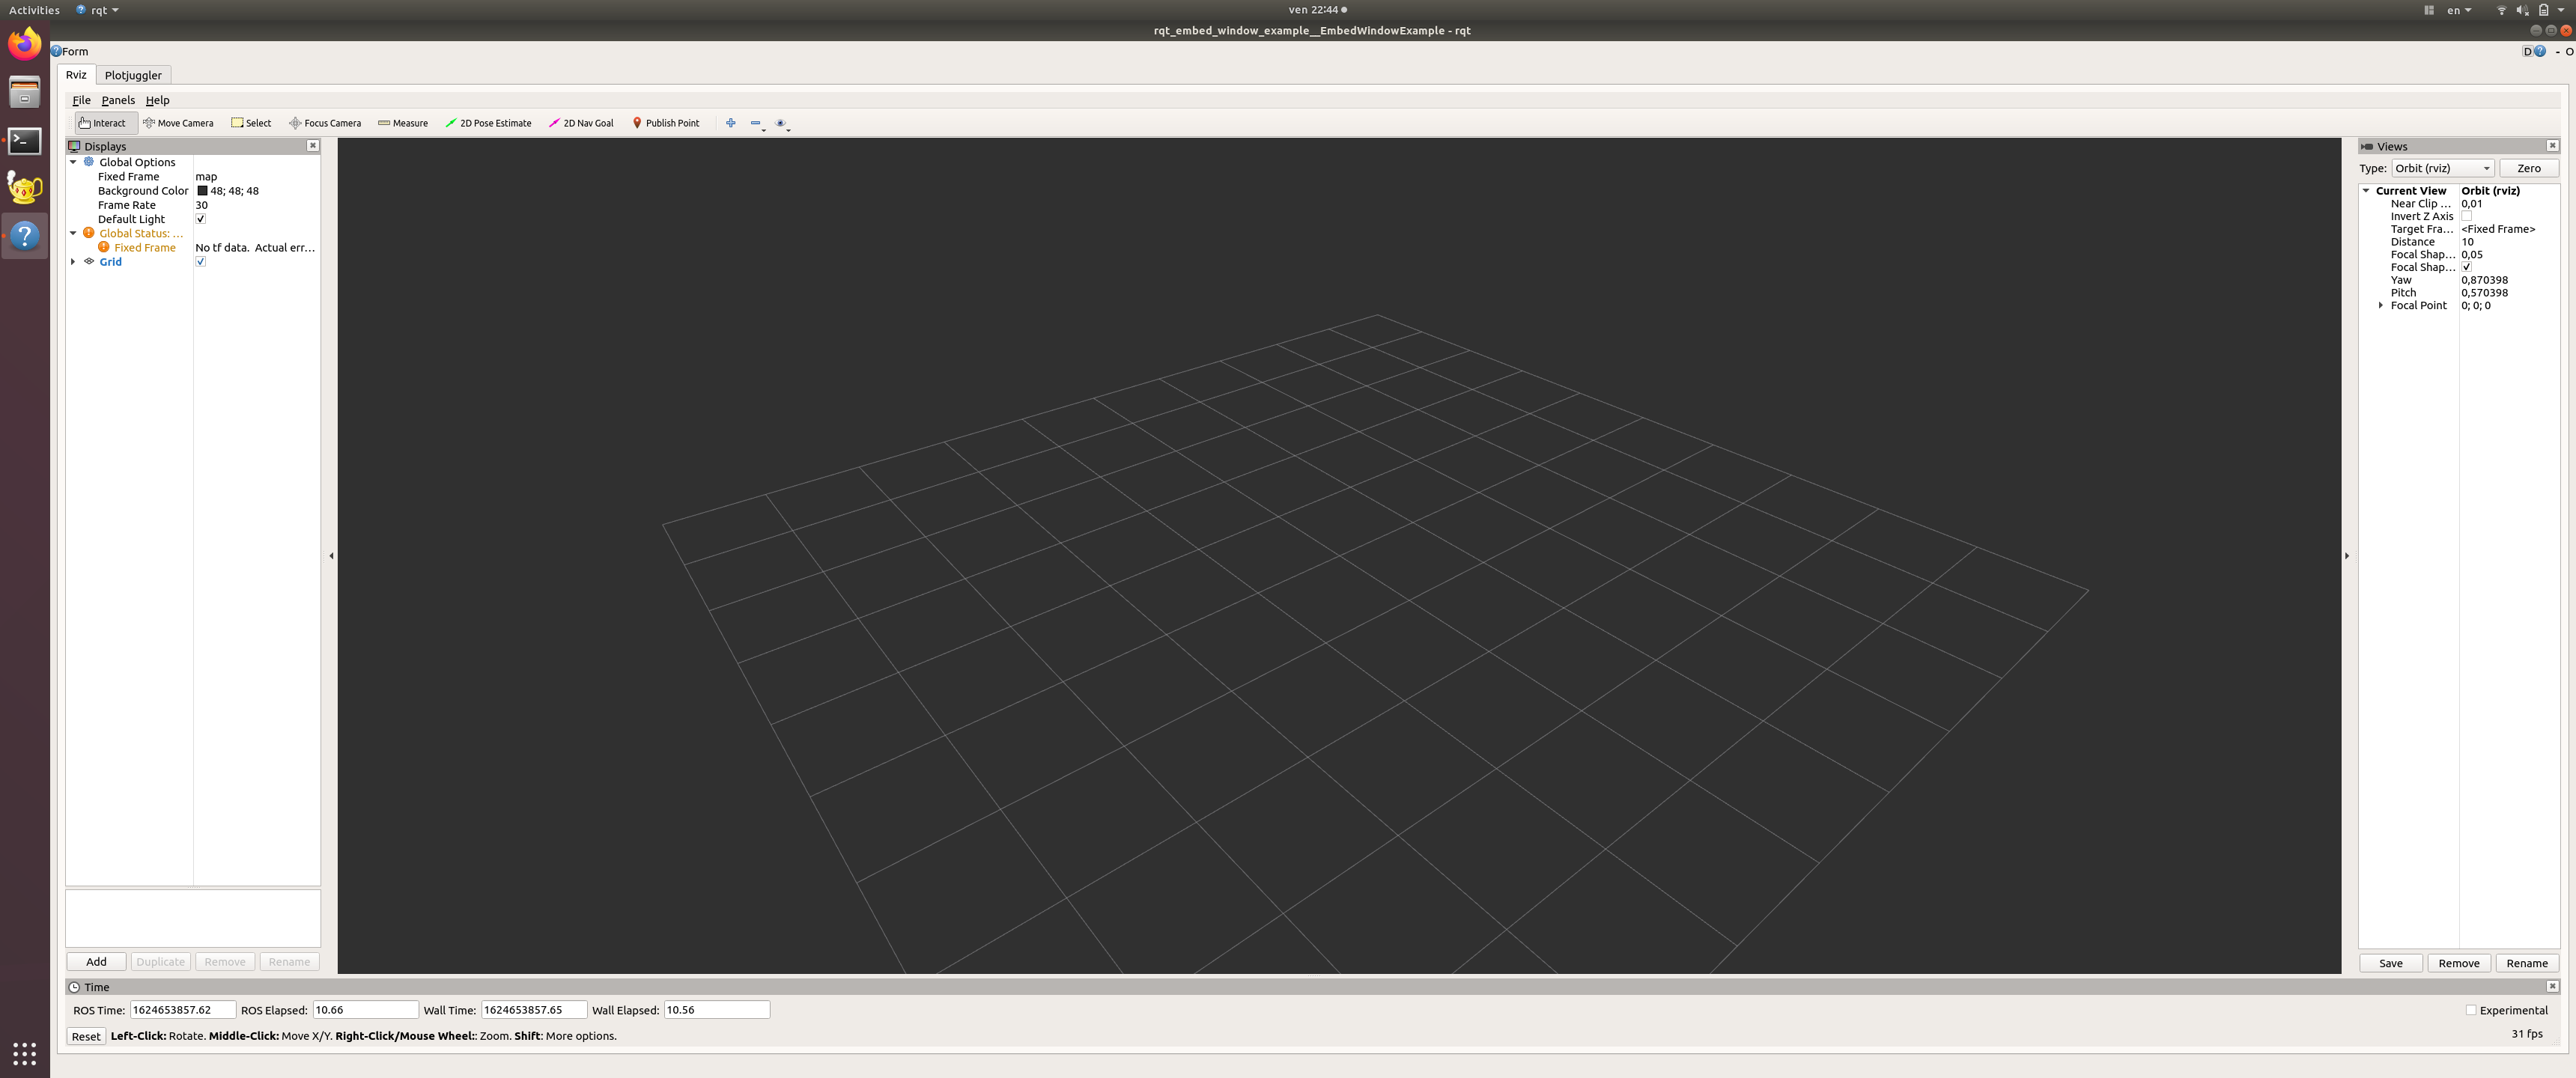Click the Background Color swatch
This screenshot has width=2576, height=1078.
pos(201,191)
